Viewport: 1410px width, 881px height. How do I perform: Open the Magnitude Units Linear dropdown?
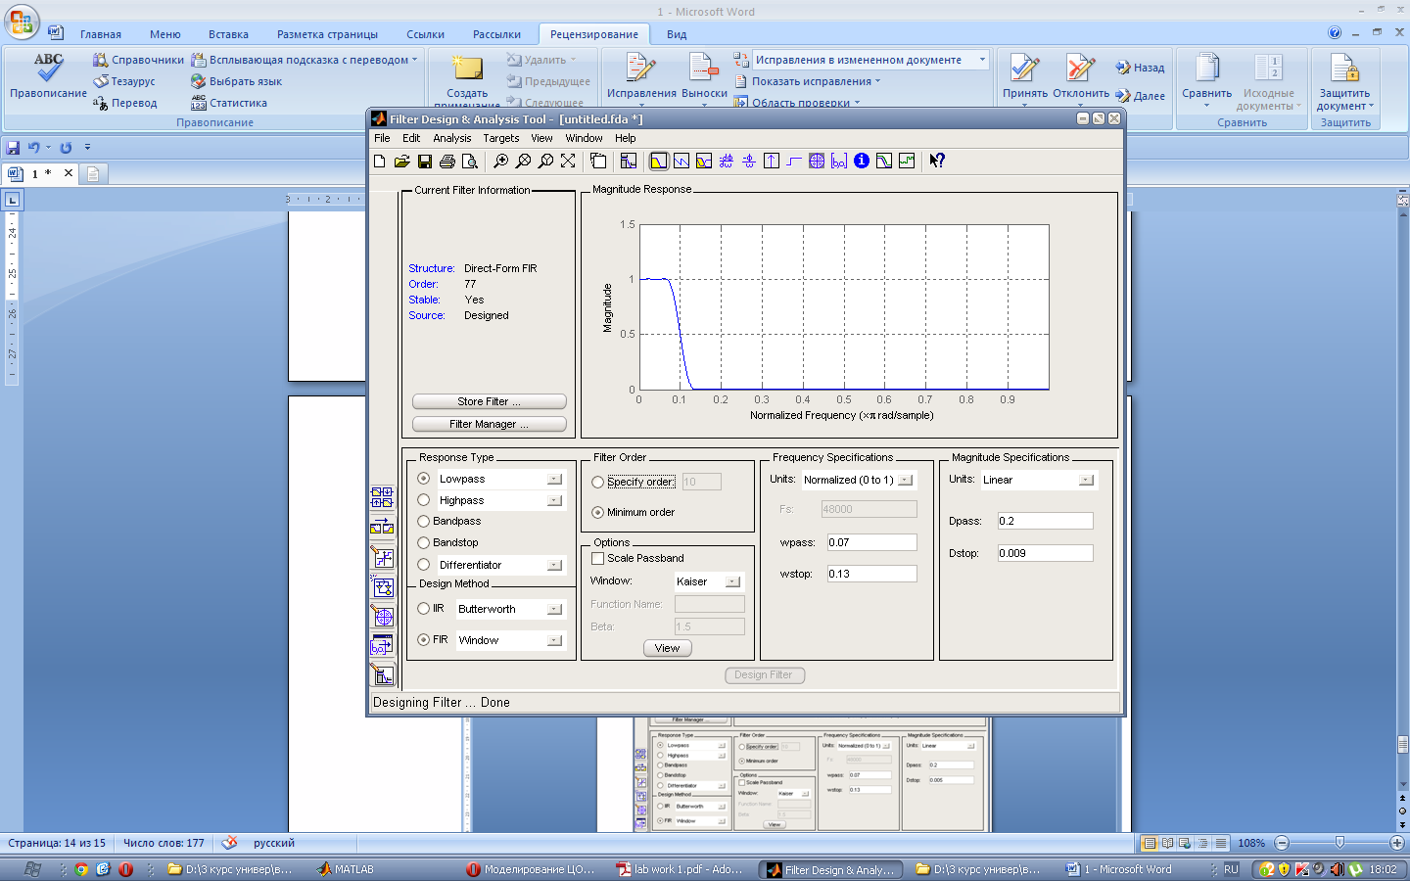click(x=1085, y=480)
